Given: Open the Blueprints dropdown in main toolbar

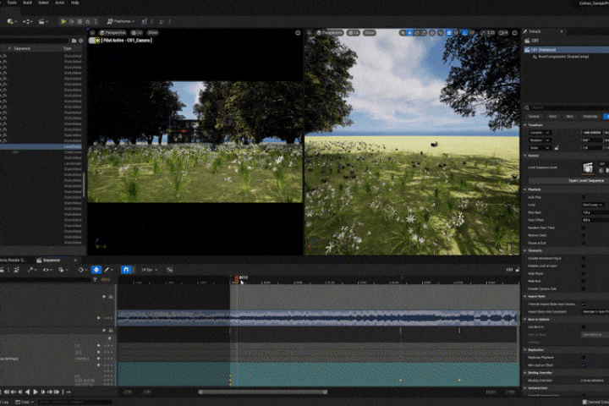Looking at the screenshot, I should click(x=27, y=22).
